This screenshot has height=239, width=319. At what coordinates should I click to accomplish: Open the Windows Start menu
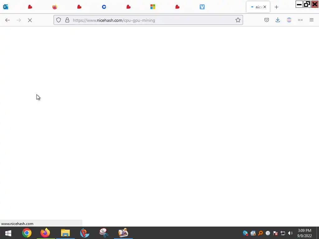[8, 233]
